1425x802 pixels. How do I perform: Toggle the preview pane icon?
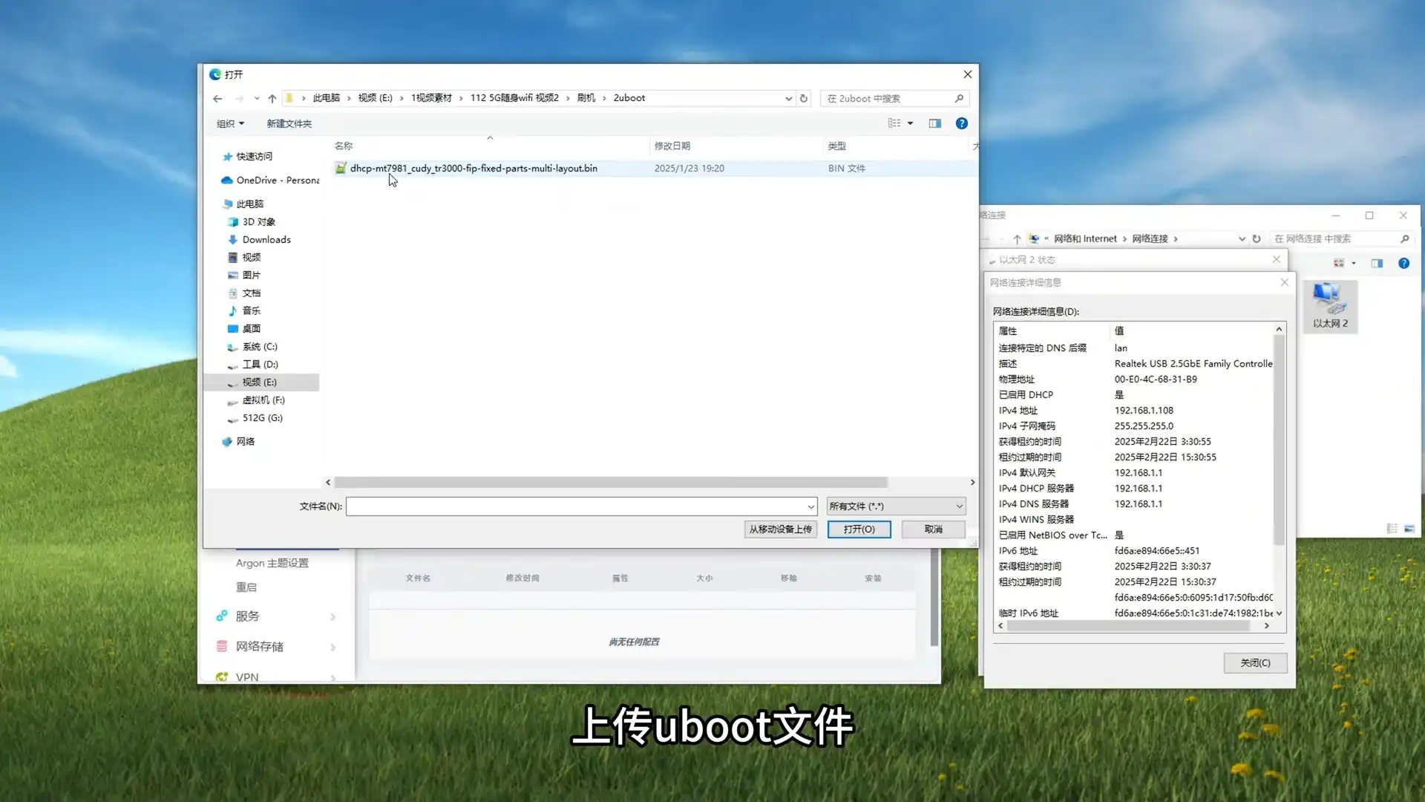point(934,123)
